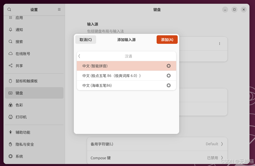Open the hamburger menu in Settings sidebar

[59, 10]
